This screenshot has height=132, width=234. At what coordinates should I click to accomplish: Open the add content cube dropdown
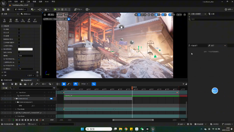point(33,10)
